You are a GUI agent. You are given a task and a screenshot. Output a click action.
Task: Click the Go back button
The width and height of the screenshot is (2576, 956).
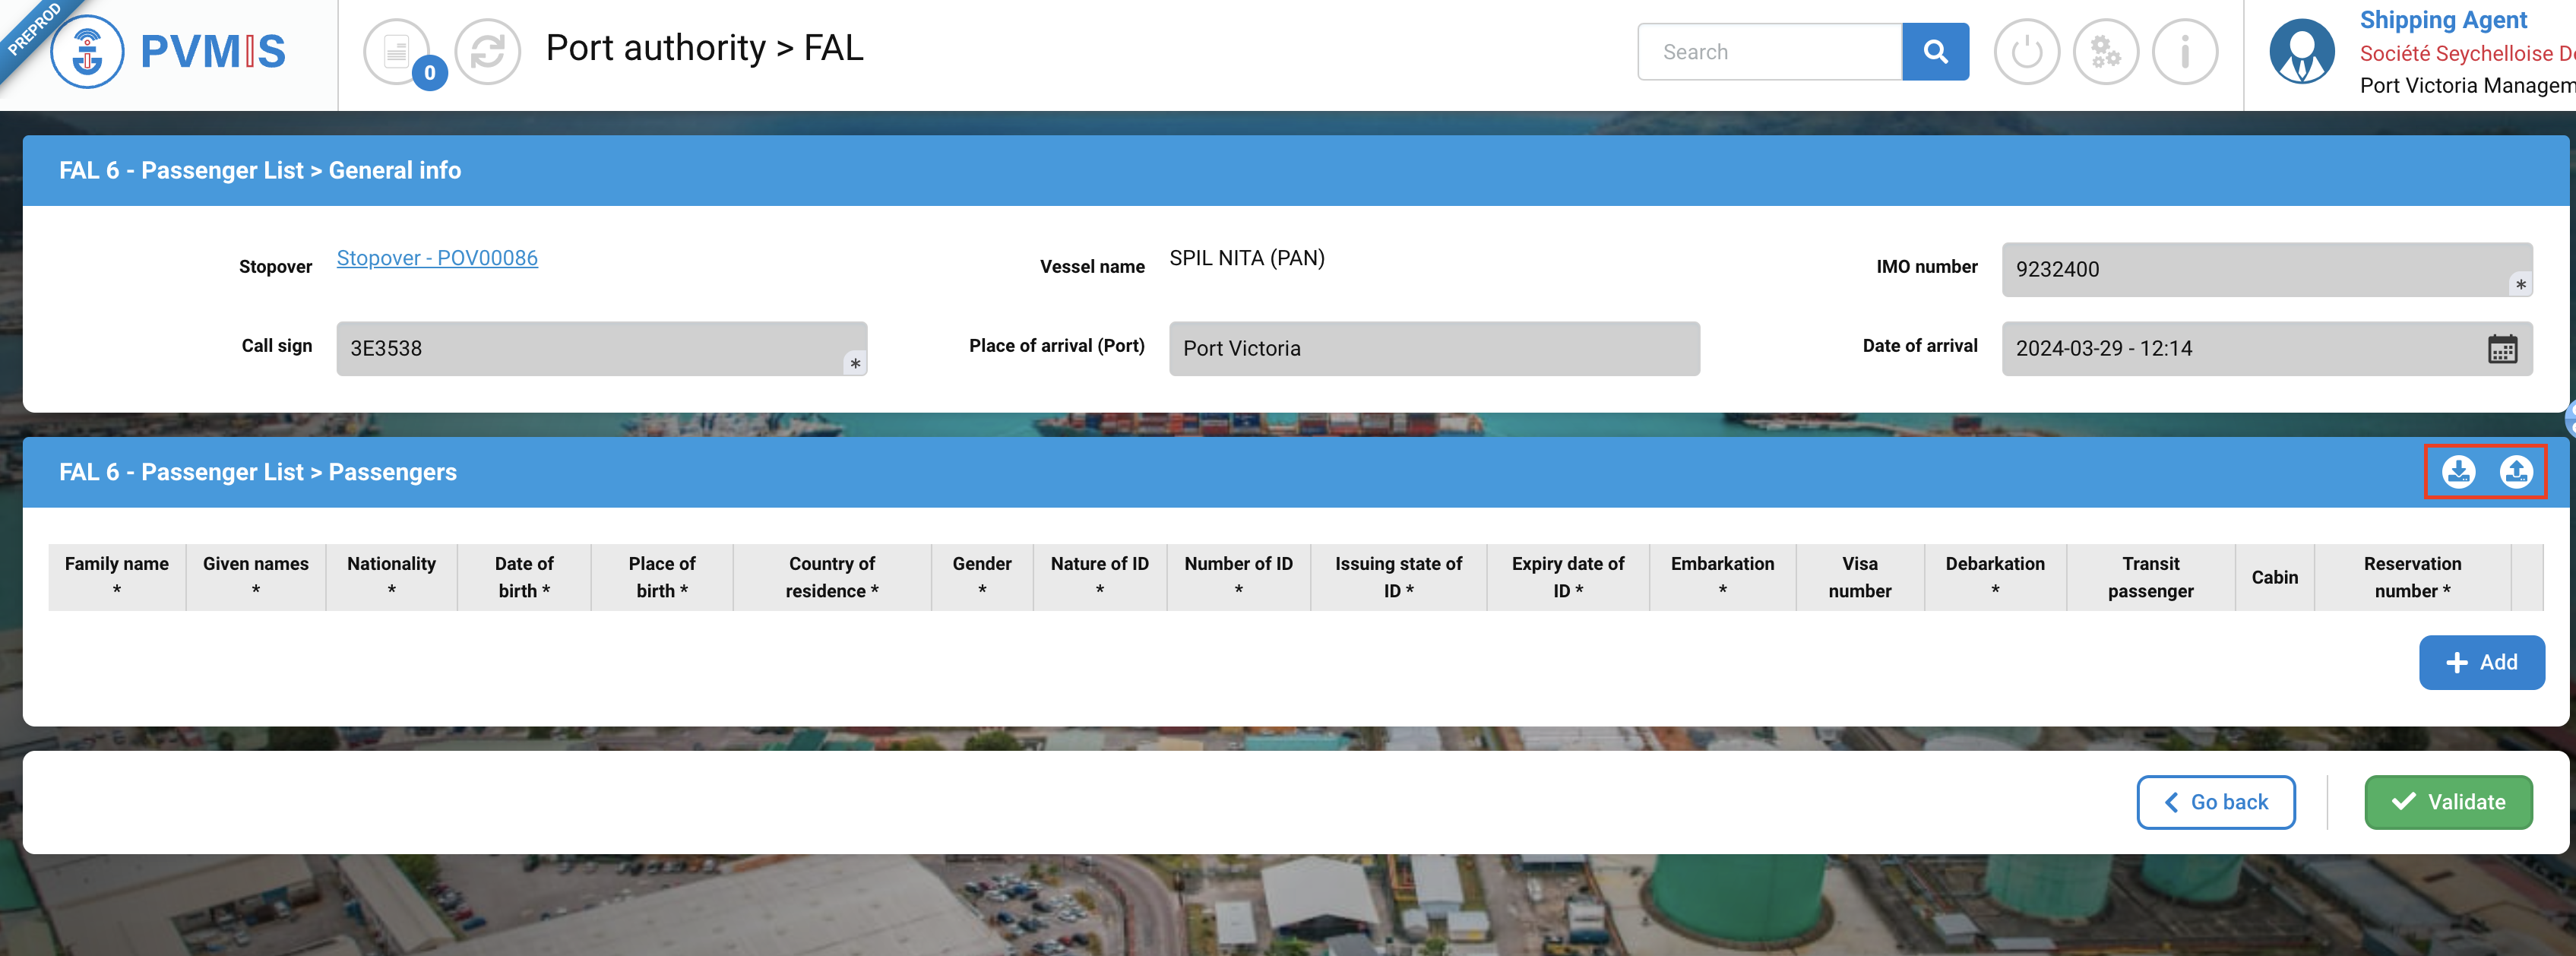[x=2215, y=802]
